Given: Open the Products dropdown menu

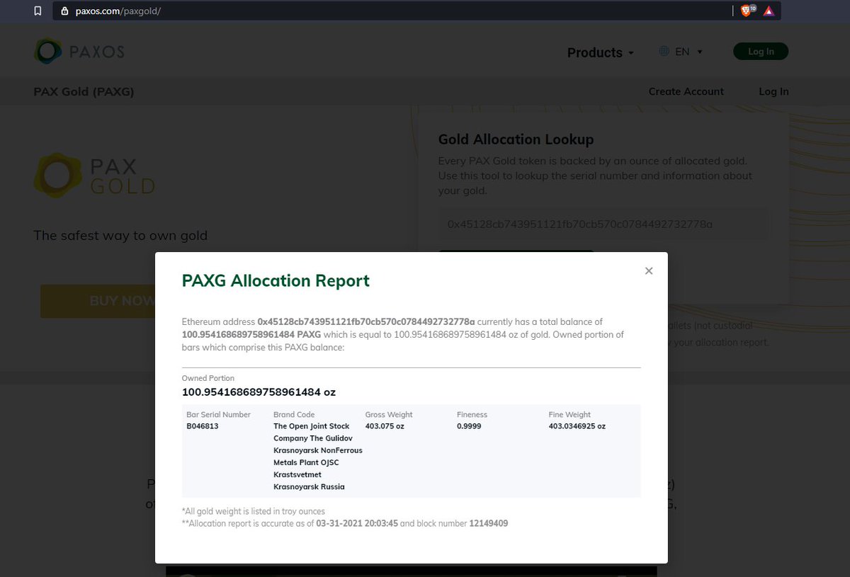Looking at the screenshot, I should pyautogui.click(x=601, y=52).
